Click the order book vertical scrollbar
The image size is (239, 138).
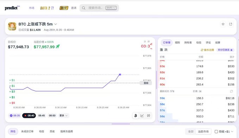click(x=156, y=80)
